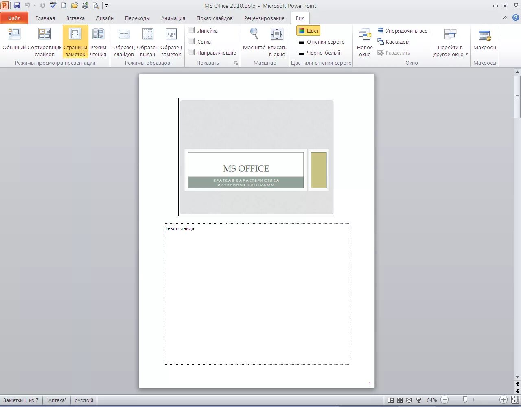Select Черно-белый mode

point(319,53)
